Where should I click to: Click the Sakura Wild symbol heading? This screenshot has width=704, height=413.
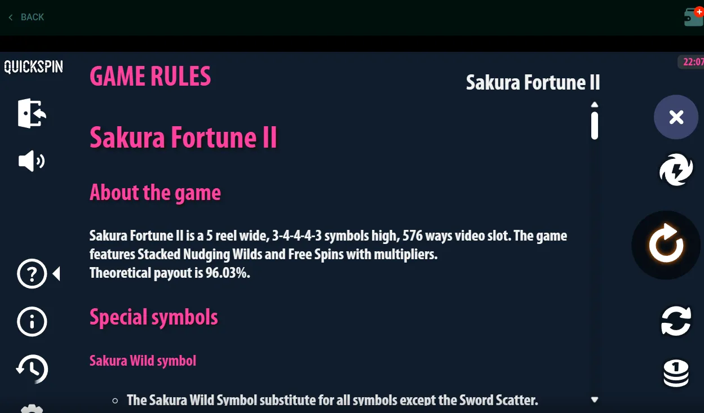(143, 361)
